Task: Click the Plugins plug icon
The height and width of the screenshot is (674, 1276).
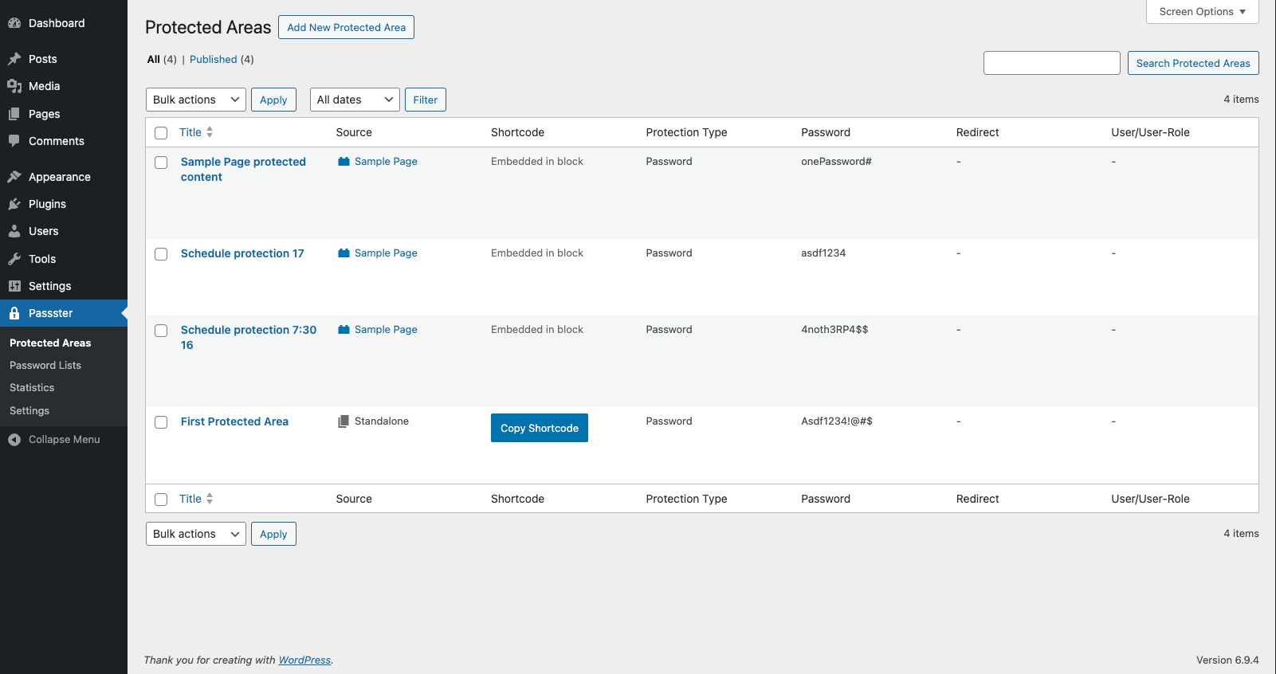Action: click(14, 204)
